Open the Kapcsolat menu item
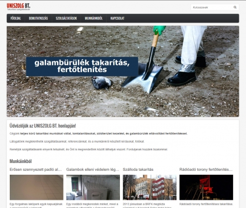 117,18
